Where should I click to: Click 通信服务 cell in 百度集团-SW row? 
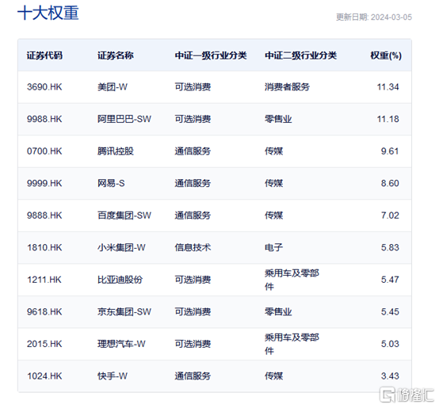(x=193, y=215)
